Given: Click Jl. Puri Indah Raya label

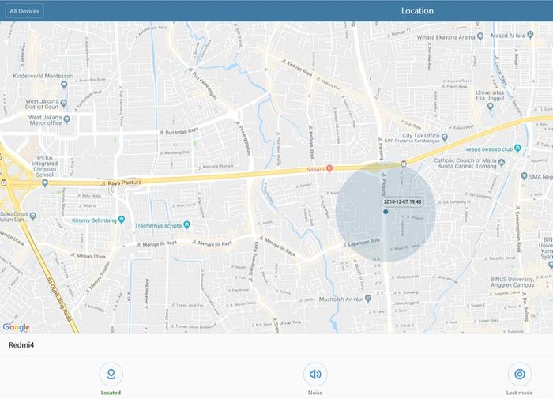Looking at the screenshot, I should 179,131.
